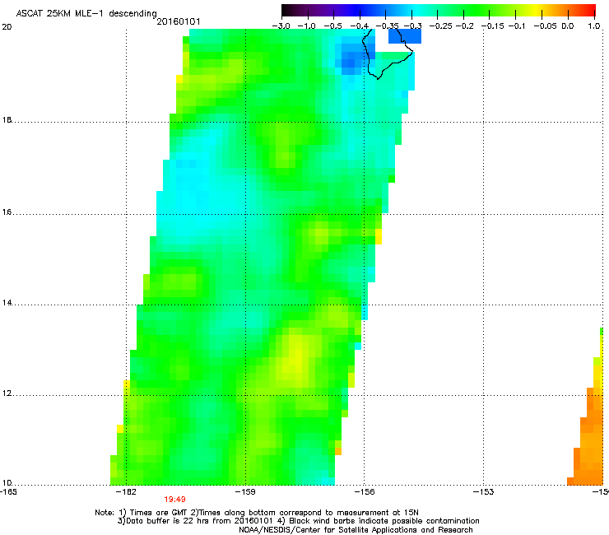Click longitude axis label -162

126,492
